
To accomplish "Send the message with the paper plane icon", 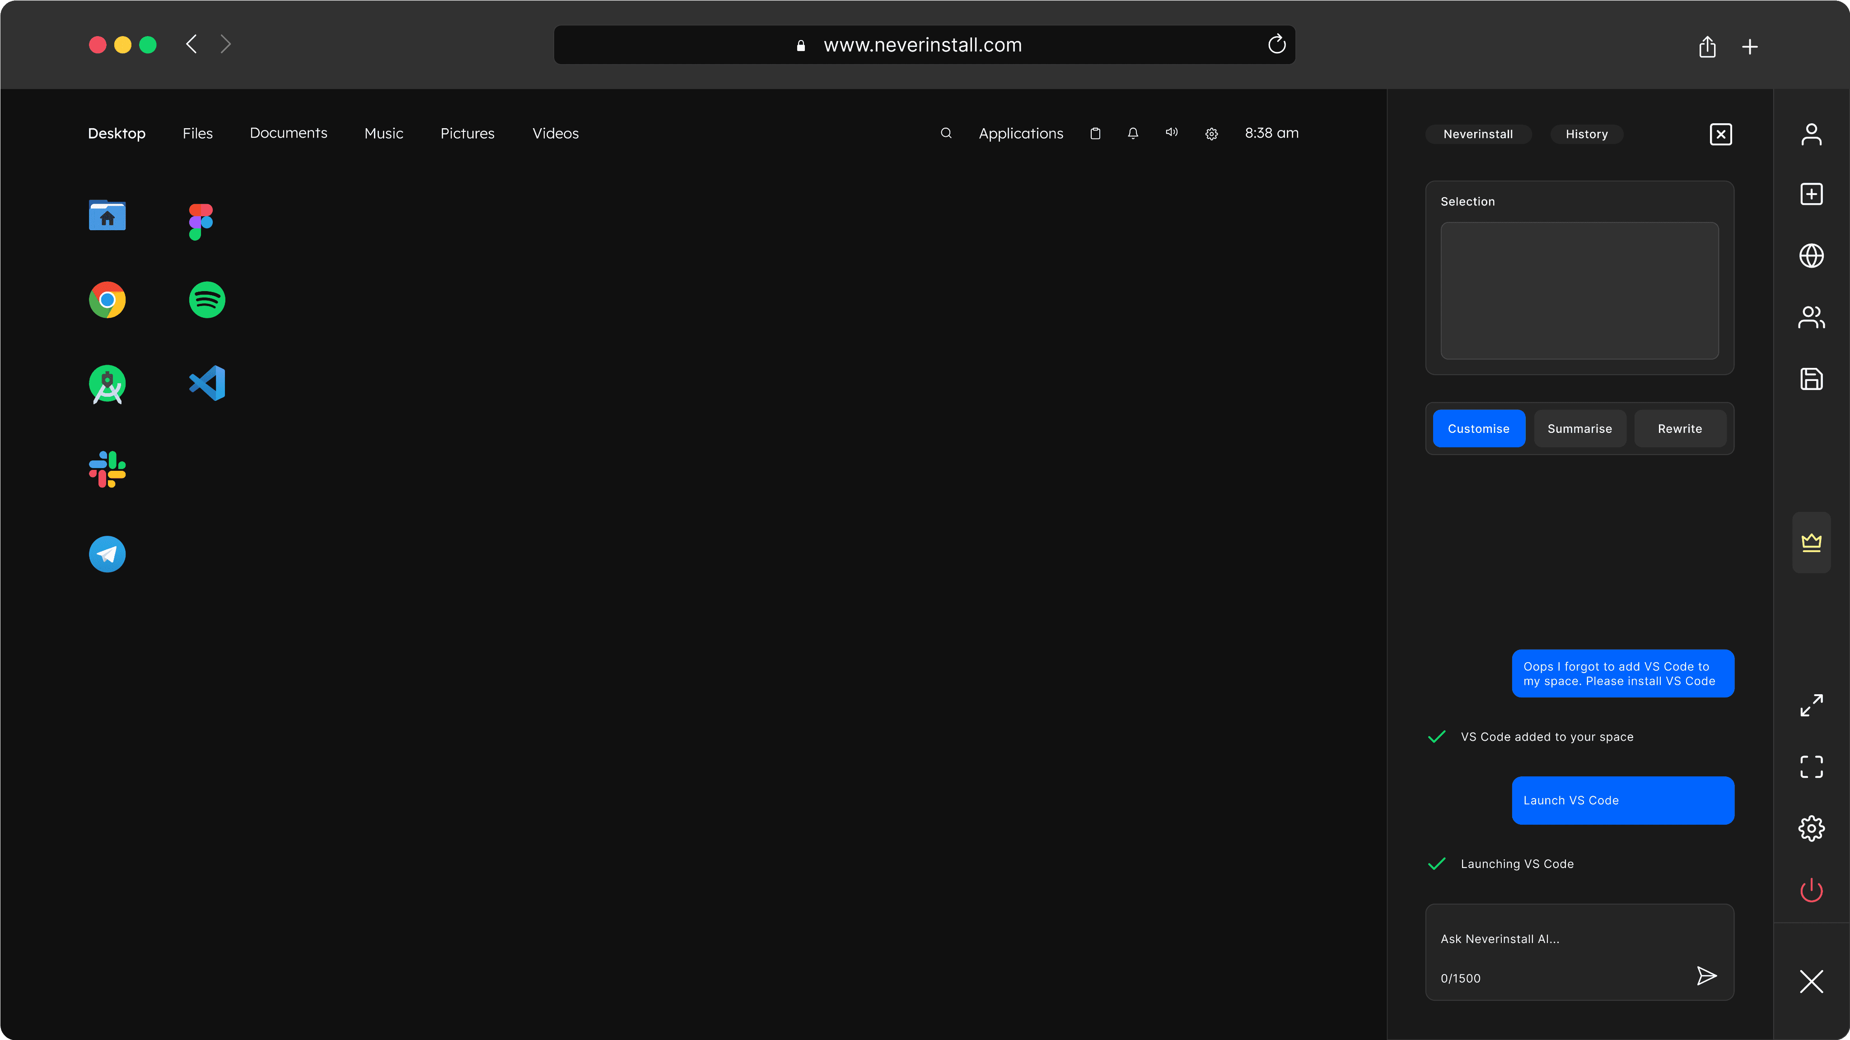I will (x=1706, y=976).
